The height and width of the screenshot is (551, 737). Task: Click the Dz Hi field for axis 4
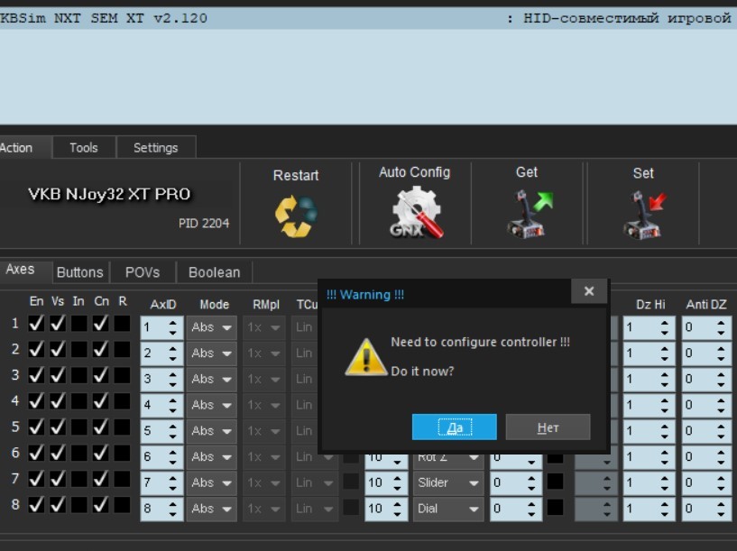(649, 405)
